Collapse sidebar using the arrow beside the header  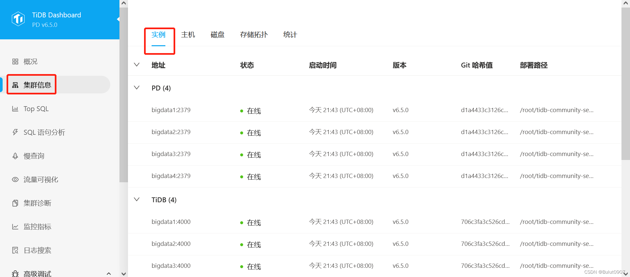coord(118,19)
